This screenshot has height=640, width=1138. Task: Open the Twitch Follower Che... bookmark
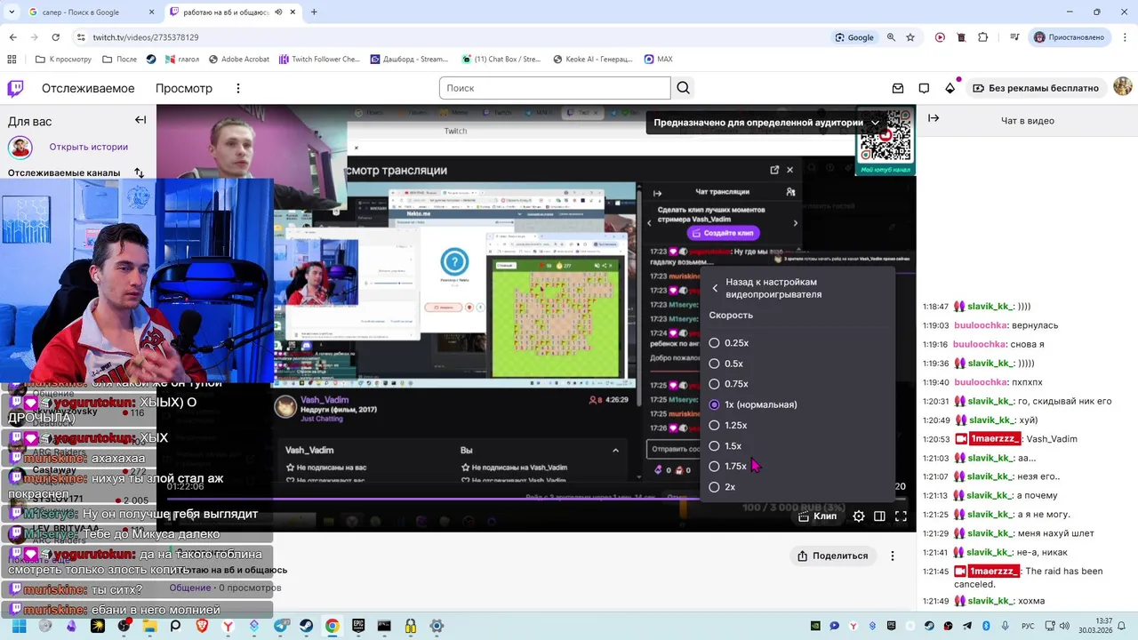click(x=319, y=60)
